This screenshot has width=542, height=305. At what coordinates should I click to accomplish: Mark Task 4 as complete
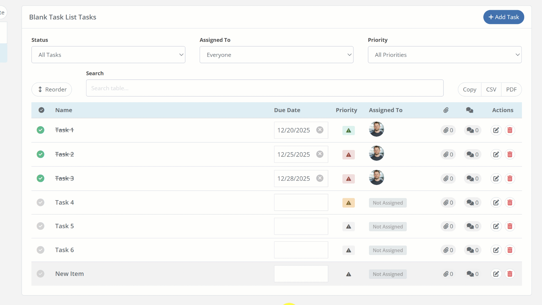(x=40, y=202)
